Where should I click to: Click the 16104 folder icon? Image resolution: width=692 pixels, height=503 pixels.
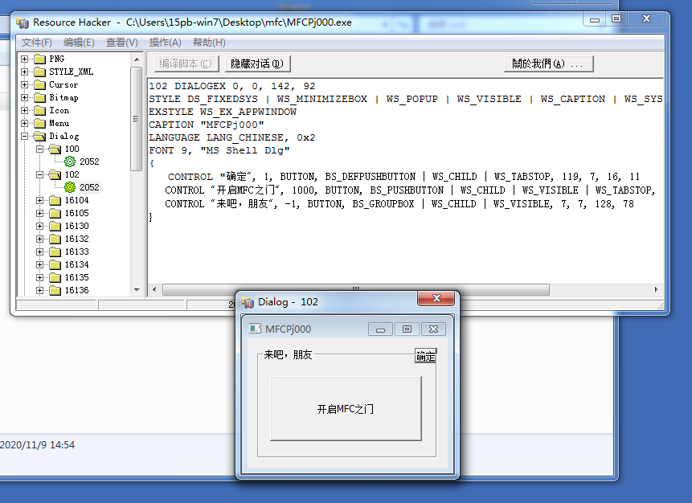click(x=55, y=200)
